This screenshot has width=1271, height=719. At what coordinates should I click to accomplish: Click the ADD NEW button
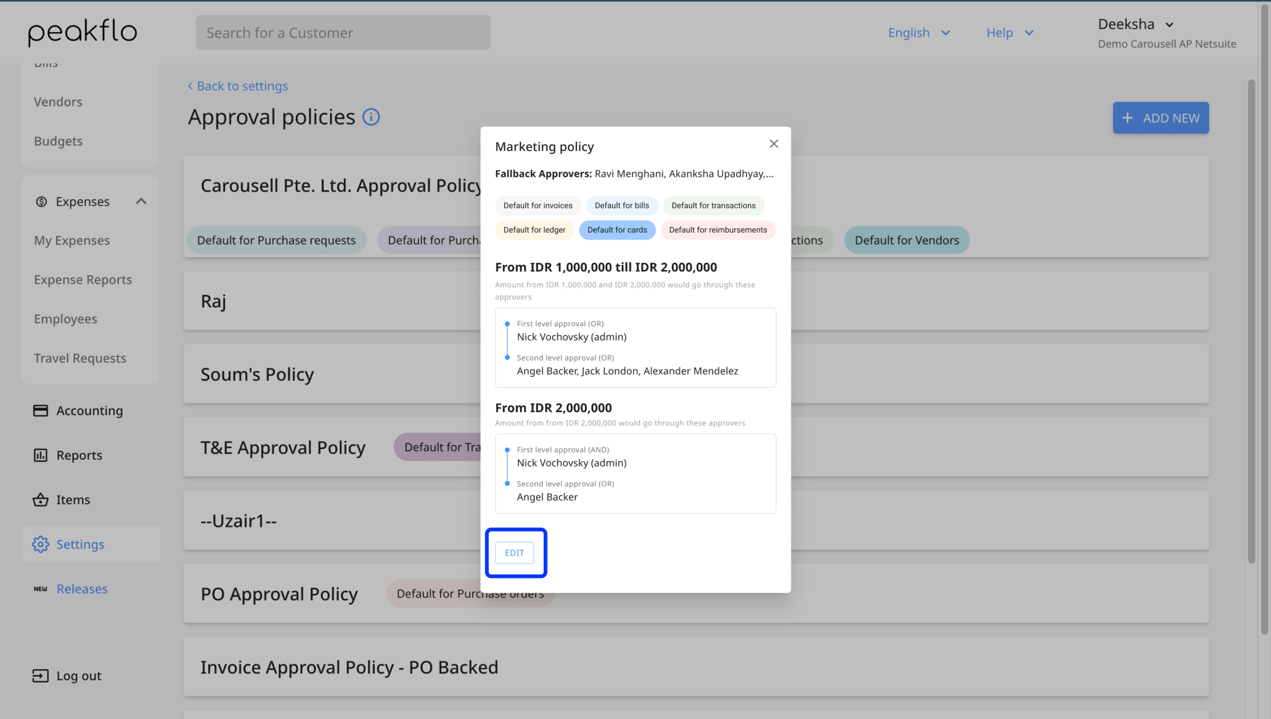(1161, 118)
